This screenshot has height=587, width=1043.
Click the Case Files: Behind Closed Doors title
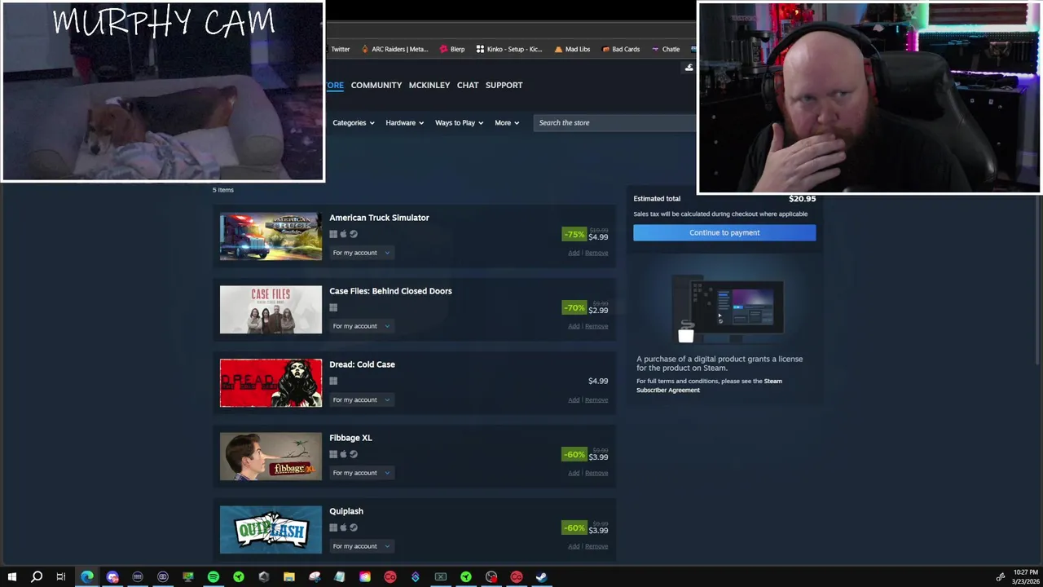tap(390, 291)
